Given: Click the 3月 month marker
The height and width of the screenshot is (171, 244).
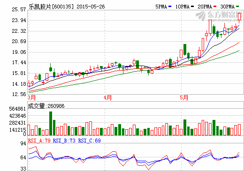Looking at the screenshot, I should click(31, 98).
